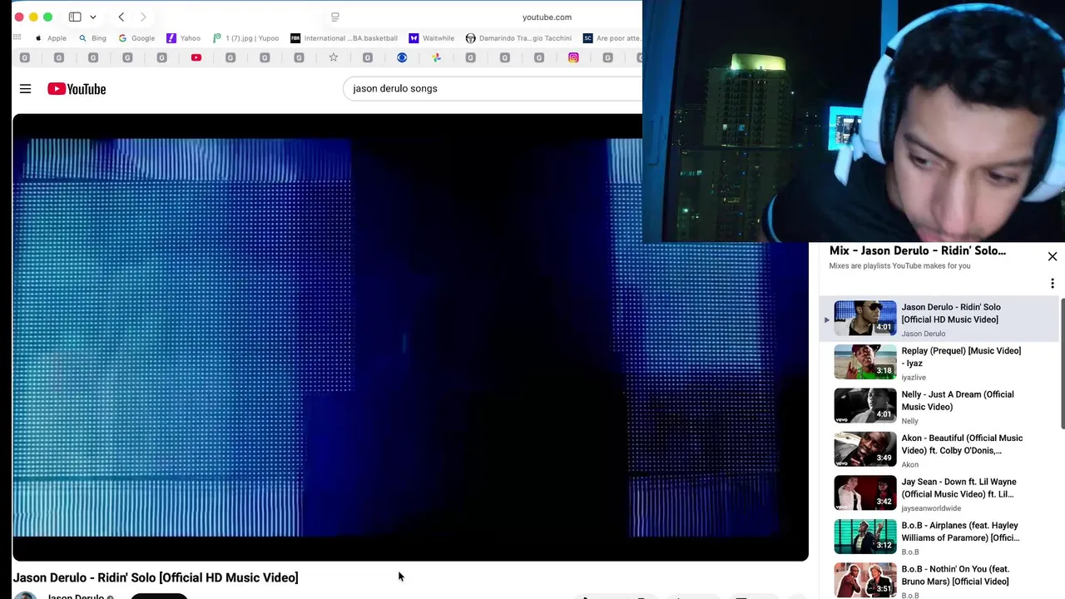Open the Yahoo bookmark

pyautogui.click(x=184, y=38)
